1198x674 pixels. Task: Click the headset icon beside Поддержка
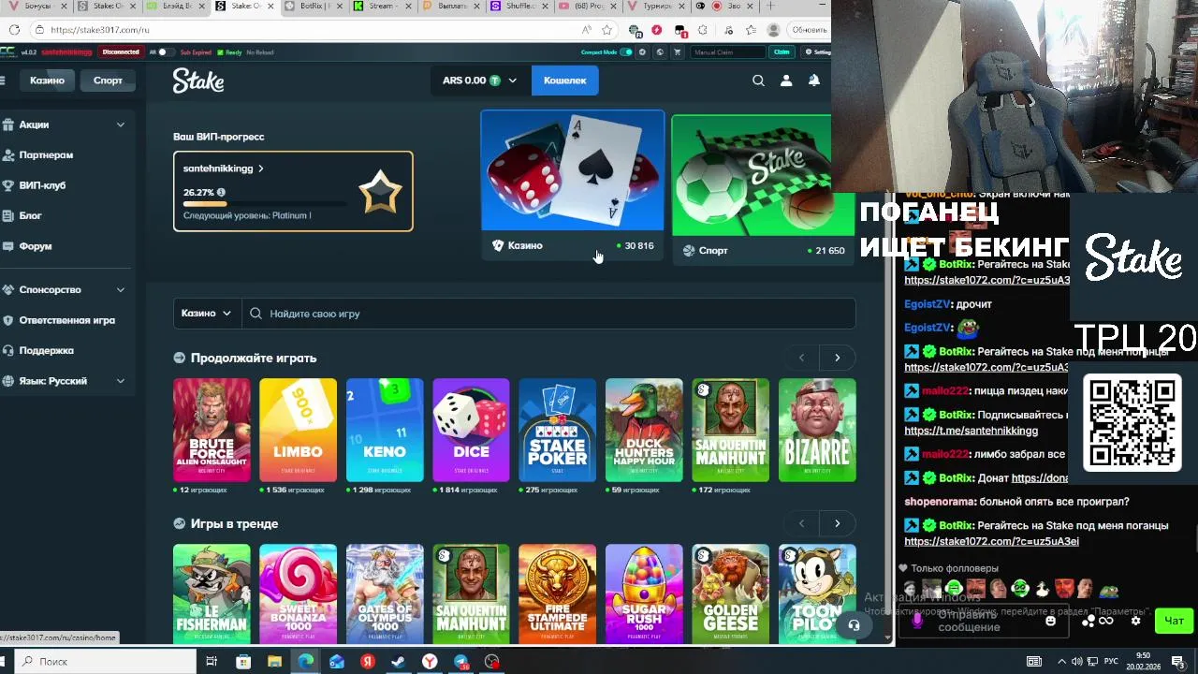(x=7, y=350)
